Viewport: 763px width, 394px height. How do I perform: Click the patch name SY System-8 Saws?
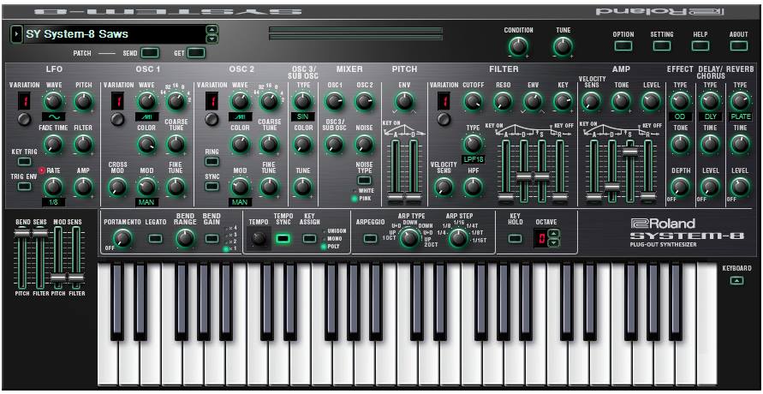pyautogui.click(x=77, y=34)
